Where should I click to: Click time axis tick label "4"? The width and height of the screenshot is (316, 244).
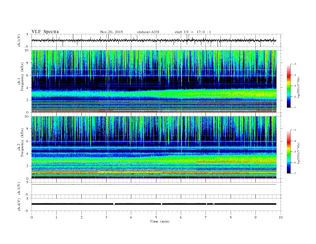[x=131, y=217]
